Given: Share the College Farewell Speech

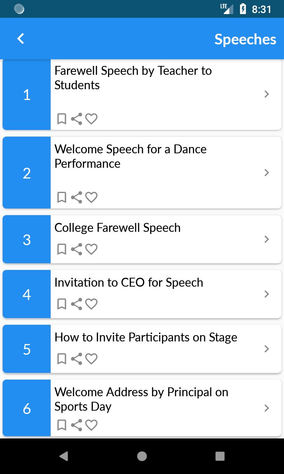Looking at the screenshot, I should click(x=77, y=249).
